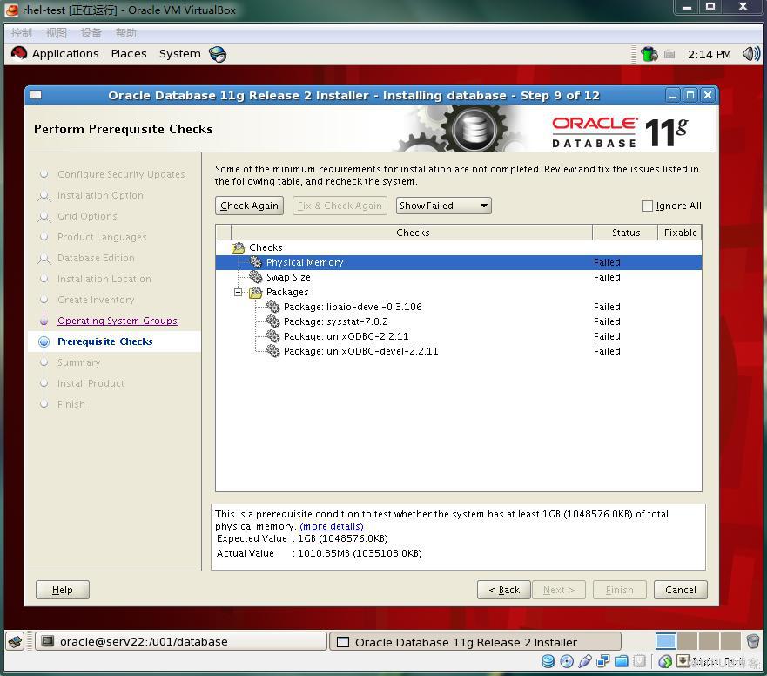Click the gear icon for libaio-devel package

pyautogui.click(x=273, y=307)
